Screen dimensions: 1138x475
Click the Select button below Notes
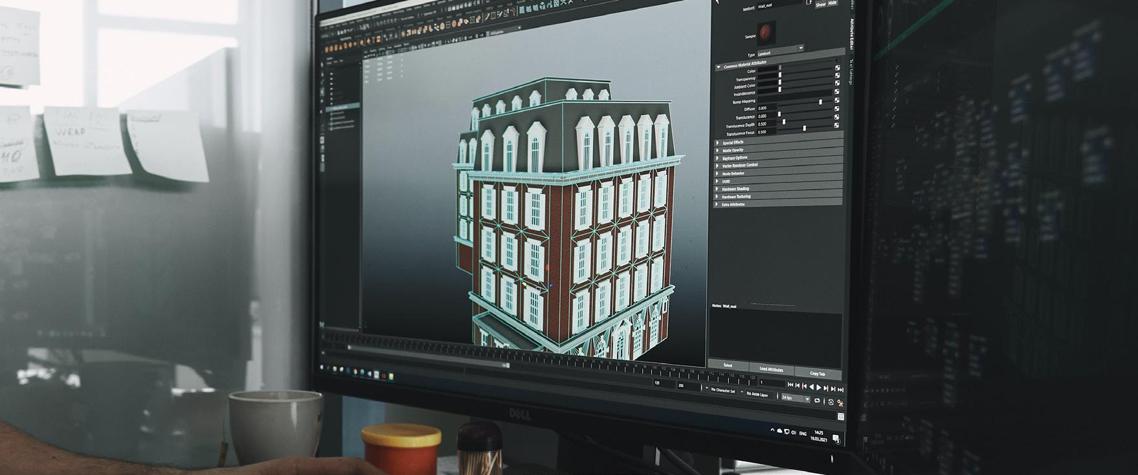point(728,365)
